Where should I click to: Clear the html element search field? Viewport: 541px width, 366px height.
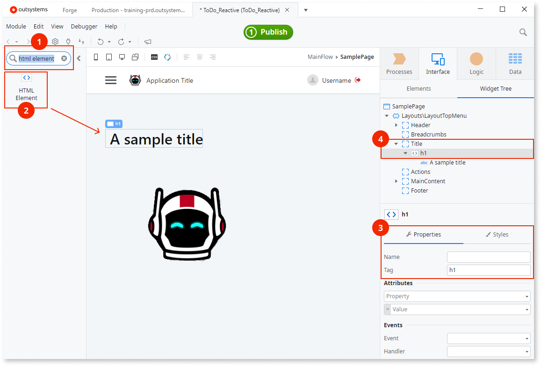click(x=64, y=58)
